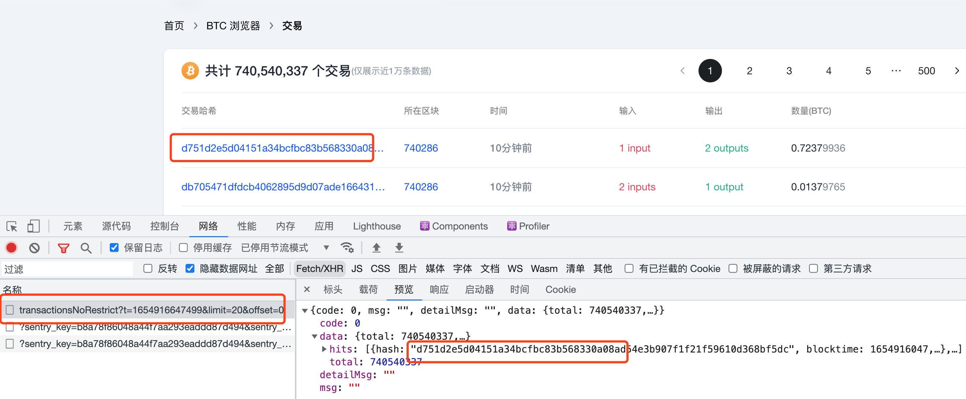Enable the blocked requests checkbox

tap(733, 268)
